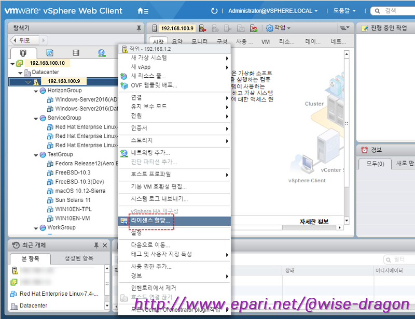Click the 최근 개체 history clock icon

click(x=16, y=245)
